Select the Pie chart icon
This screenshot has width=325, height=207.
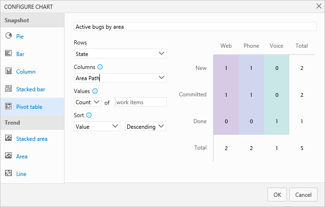pyautogui.click(x=8, y=36)
